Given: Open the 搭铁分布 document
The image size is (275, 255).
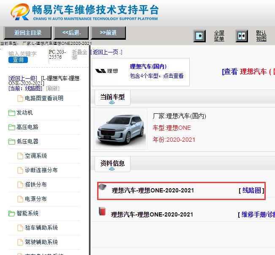Looking at the screenshot, I should [x=36, y=184].
